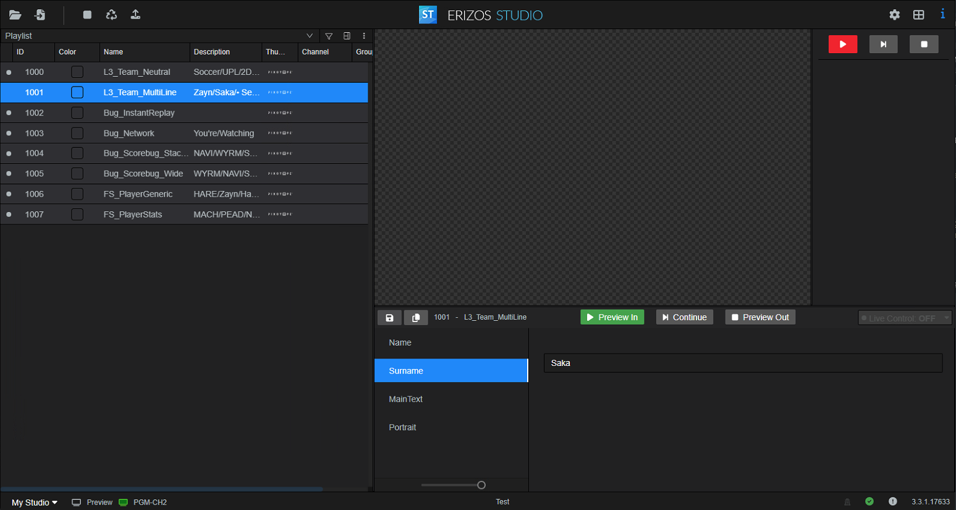Viewport: 956px width, 510px height.
Task: Toggle color checkbox for FS_PlayerStats row
Action: 77,215
